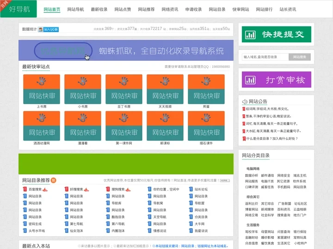333x249 pixels.
Task: Open the 第七导航 link
Action: pos(76,224)
